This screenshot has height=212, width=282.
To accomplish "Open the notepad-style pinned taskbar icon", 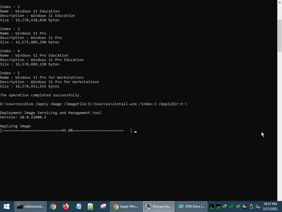I will tap(78, 206).
